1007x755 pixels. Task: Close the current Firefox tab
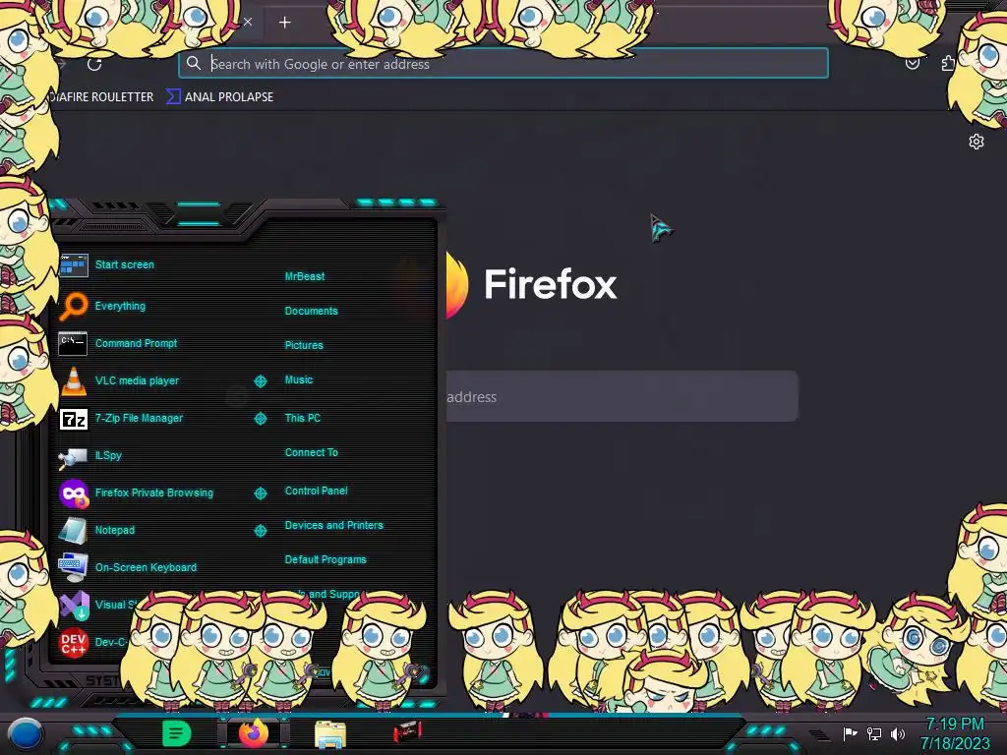tap(248, 22)
